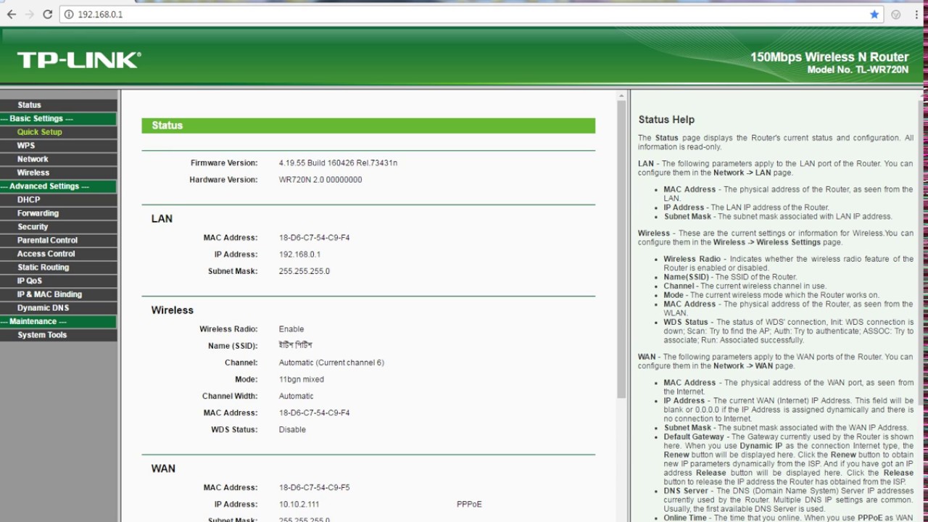
Task: Click the bookmark star icon
Action: point(874,14)
